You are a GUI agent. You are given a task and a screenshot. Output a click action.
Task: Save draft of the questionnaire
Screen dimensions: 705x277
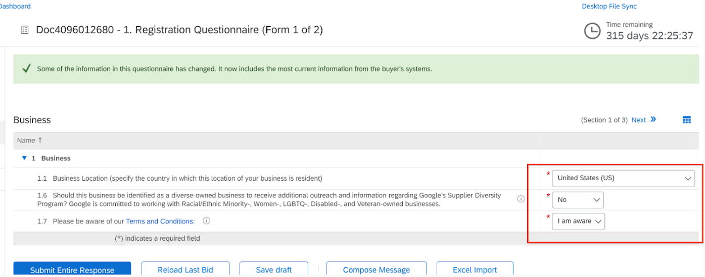(274, 269)
